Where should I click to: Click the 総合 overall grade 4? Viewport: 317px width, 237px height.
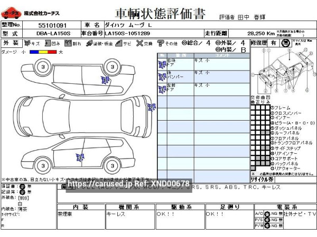tap(208, 43)
